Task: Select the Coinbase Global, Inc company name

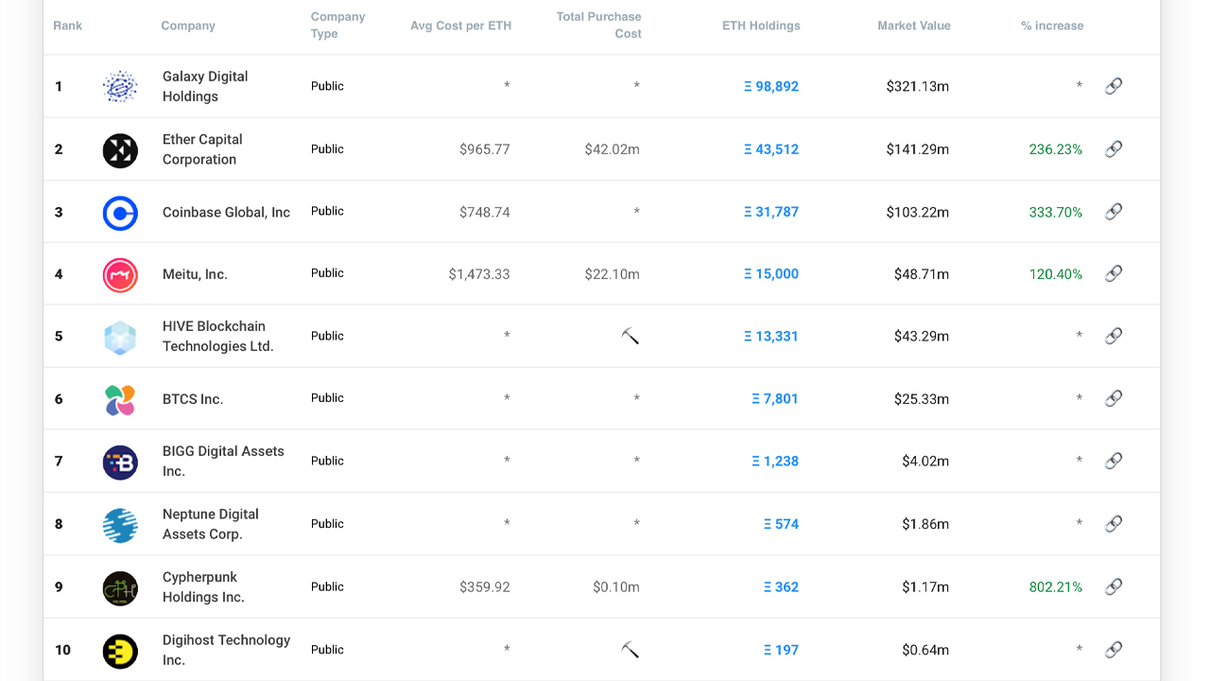Action: [226, 212]
